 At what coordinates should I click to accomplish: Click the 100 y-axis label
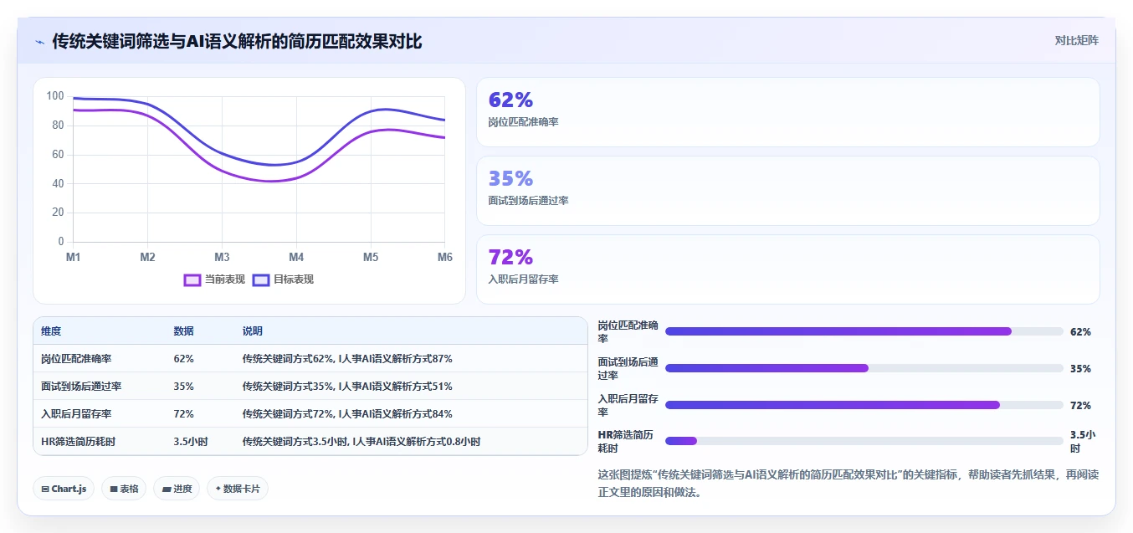55,96
